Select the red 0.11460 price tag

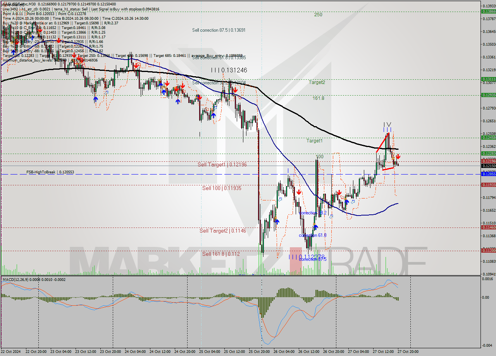489,227
